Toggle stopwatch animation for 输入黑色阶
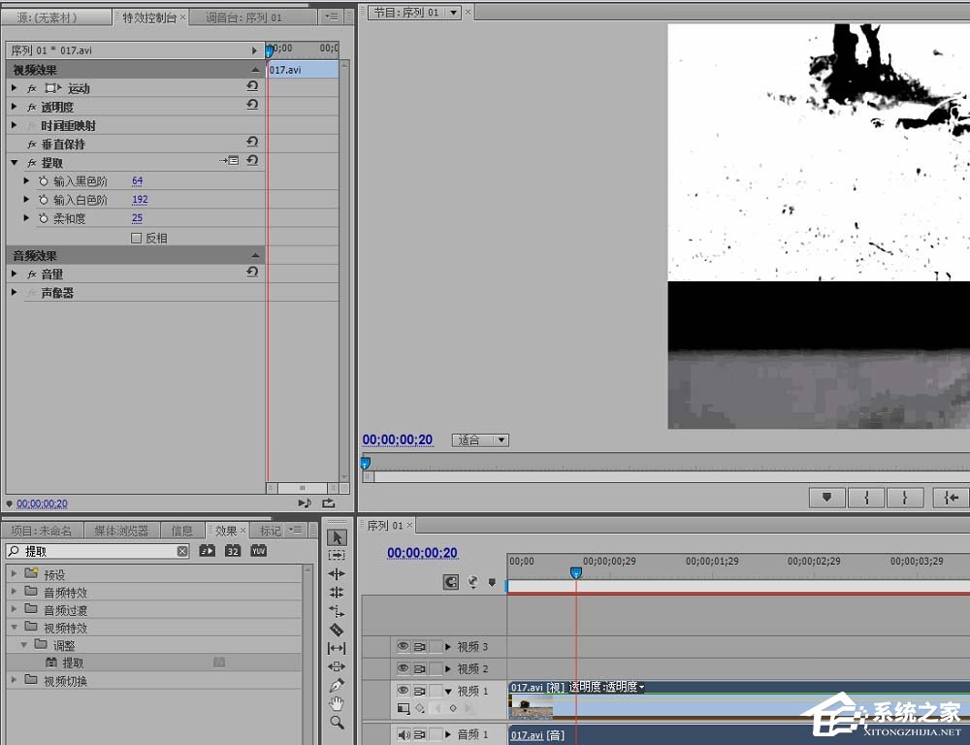 tap(44, 181)
